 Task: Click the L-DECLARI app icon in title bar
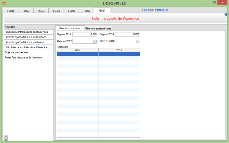[x=4, y=3]
